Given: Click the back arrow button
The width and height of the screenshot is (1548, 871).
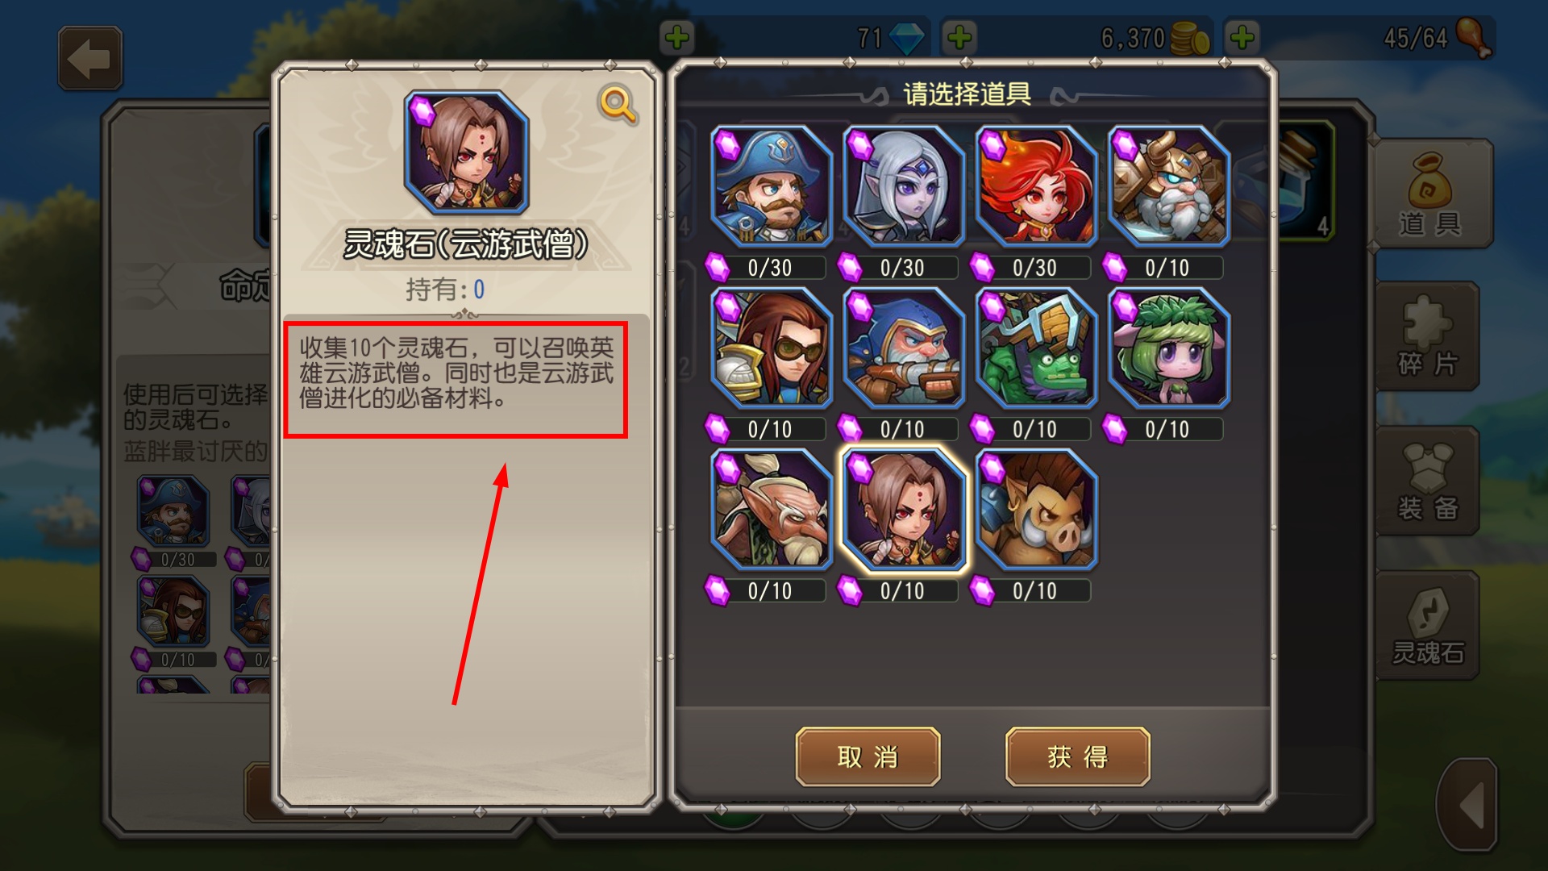Looking at the screenshot, I should pyautogui.click(x=90, y=58).
